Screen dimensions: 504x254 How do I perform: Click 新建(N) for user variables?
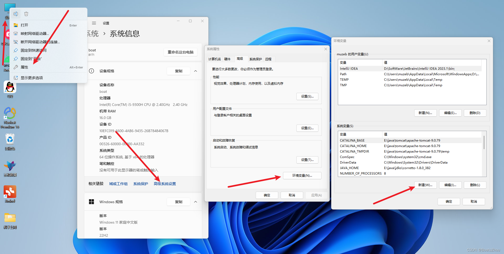coord(426,113)
